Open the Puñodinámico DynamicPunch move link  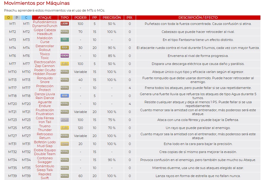(x=45, y=24)
